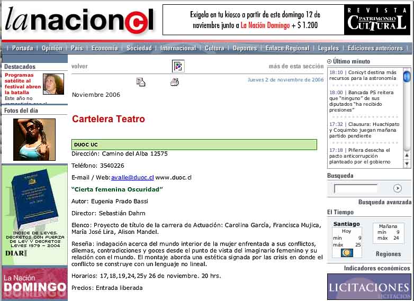Click the send-by-email envelope icon
This screenshot has height=301, width=414.
[141, 82]
